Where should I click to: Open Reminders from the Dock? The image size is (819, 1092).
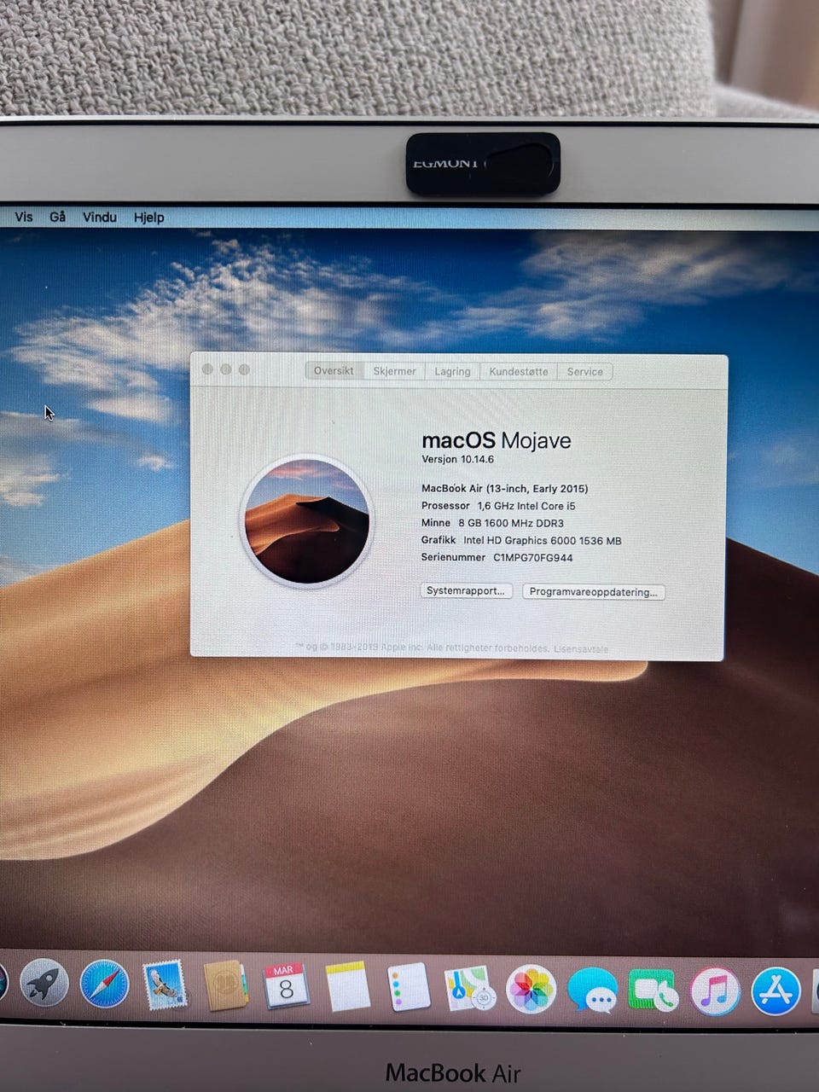click(x=409, y=988)
